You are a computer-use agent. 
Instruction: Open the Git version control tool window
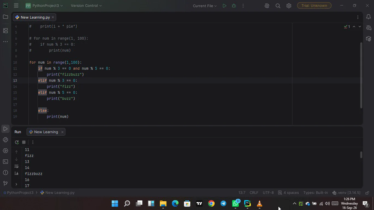click(x=5, y=183)
